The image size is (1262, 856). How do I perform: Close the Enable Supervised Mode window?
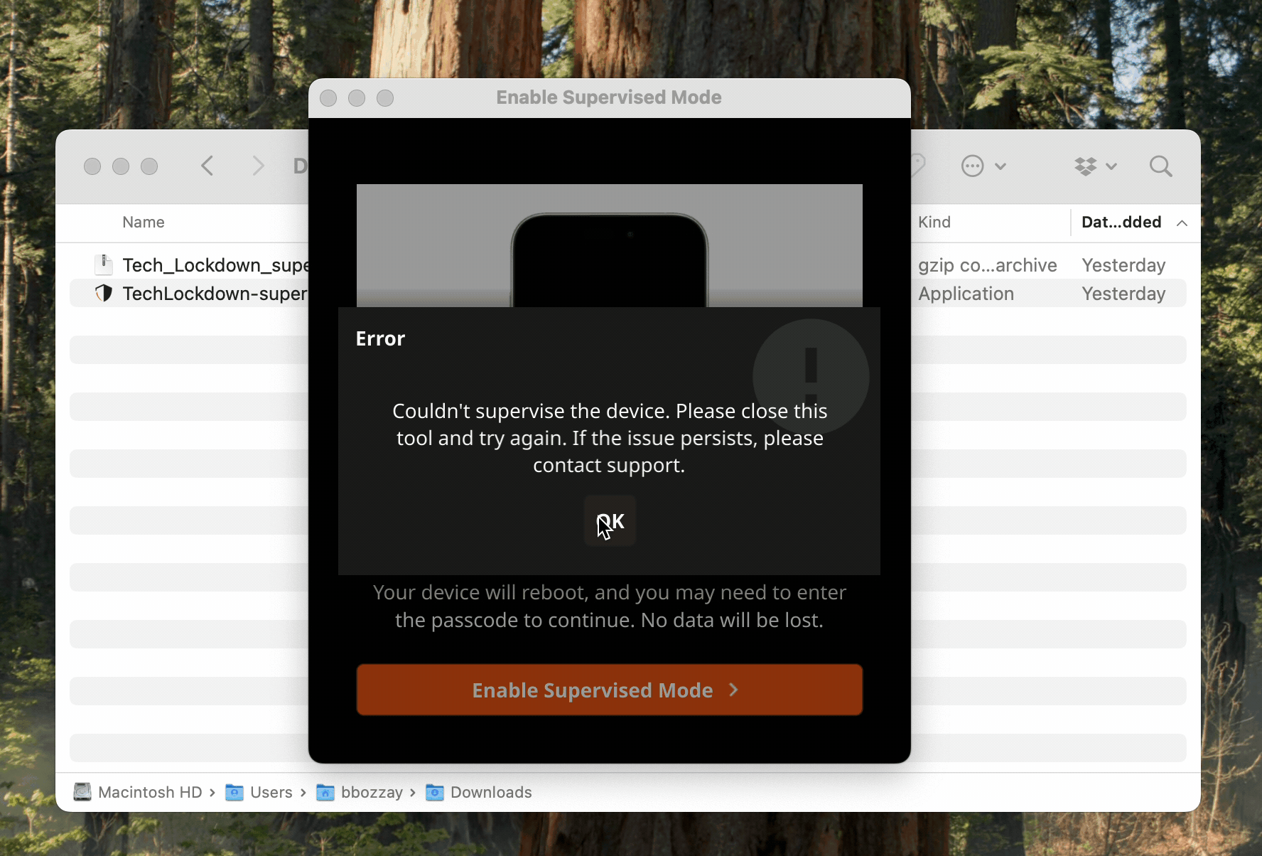point(328,98)
